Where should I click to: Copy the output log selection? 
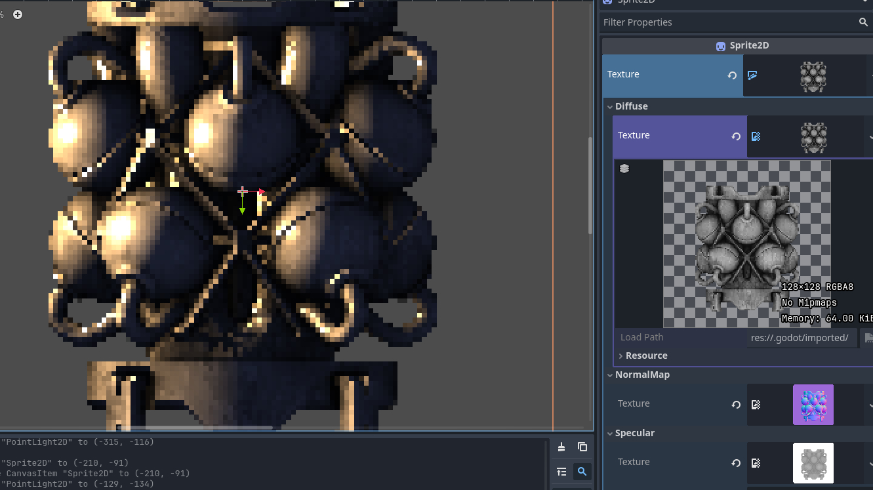(x=582, y=447)
